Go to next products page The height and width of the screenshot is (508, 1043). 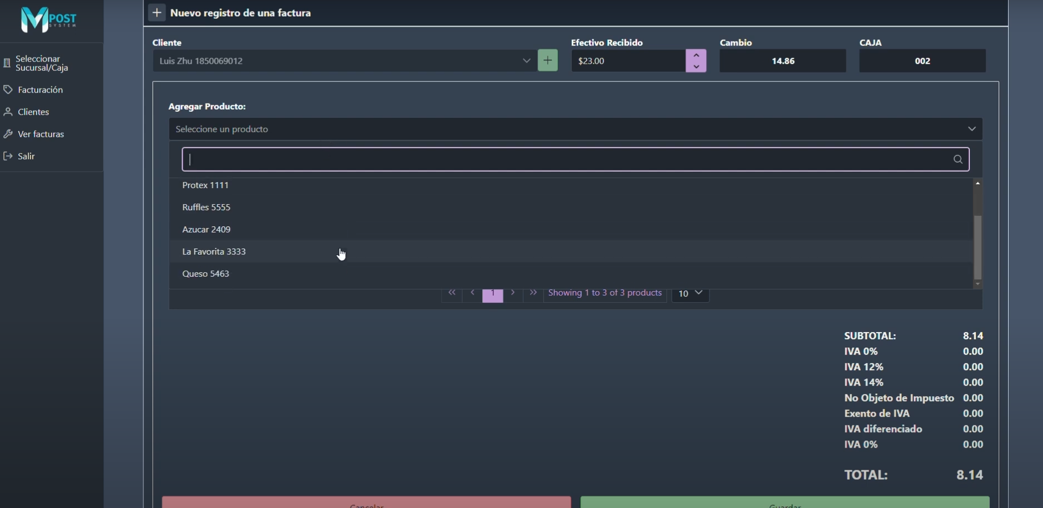pos(513,293)
